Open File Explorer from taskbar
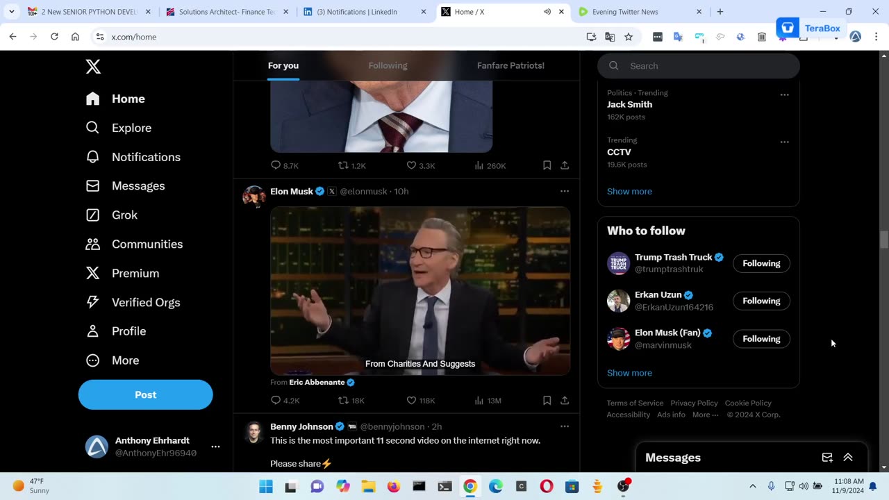Viewport: 889px width, 500px height. [368, 486]
